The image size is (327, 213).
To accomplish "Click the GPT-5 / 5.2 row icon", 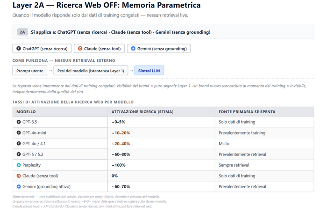I will click(x=18, y=154).
